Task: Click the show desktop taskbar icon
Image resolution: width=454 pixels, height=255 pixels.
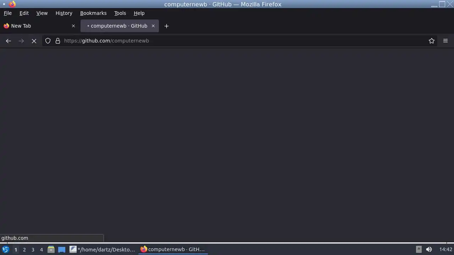Action: click(x=62, y=249)
